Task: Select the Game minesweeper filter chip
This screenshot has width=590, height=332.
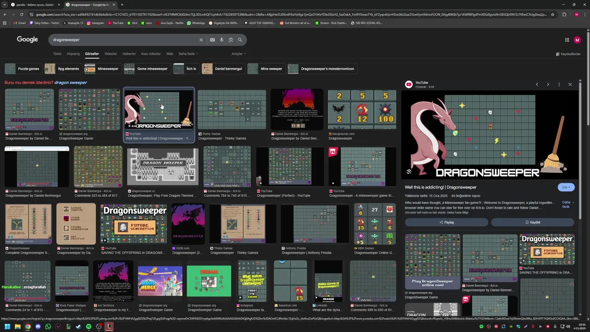Action: tap(147, 69)
